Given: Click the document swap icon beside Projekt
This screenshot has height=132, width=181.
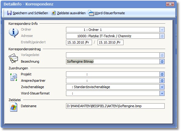Looking at the screenshot, I should click(14, 77).
